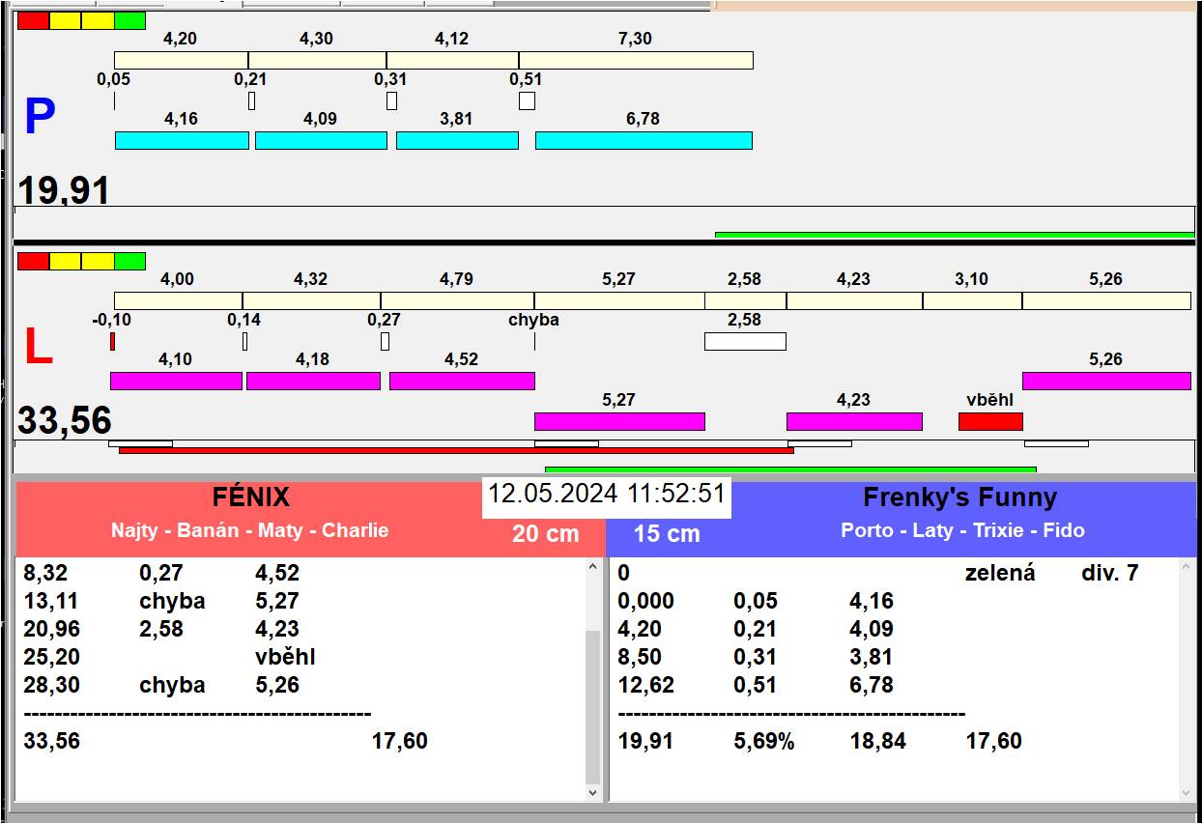Select the 20,96 row in FÉNIX list

[301, 629]
